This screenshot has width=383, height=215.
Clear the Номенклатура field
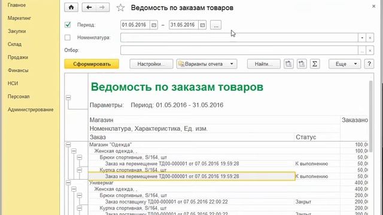coord(370,38)
